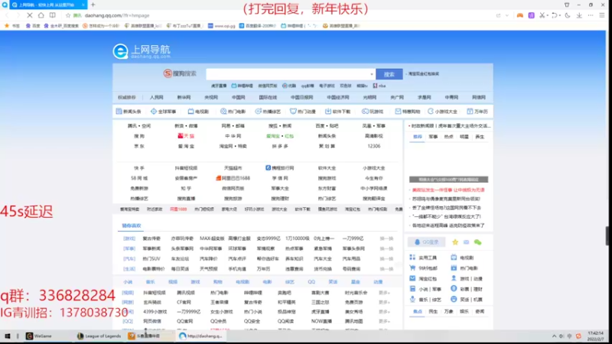Viewport: 612px width, 344px height.
Task: Open 实用工具 in the right sidebar
Action: (423, 258)
